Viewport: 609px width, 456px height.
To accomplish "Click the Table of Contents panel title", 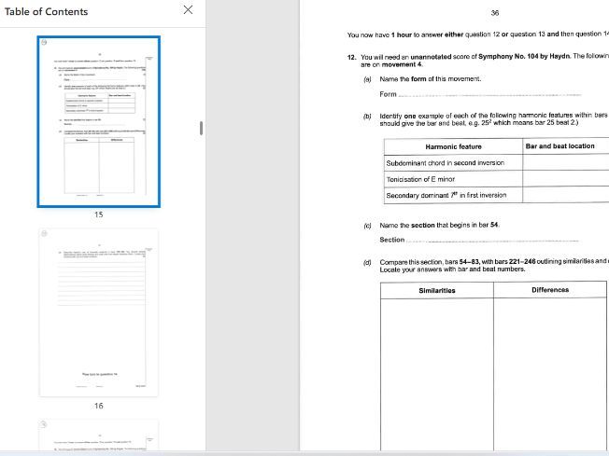I will coord(47,11).
